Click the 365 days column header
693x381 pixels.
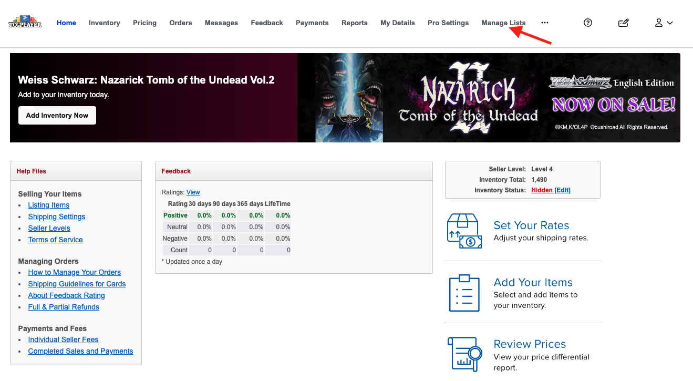[x=250, y=204]
